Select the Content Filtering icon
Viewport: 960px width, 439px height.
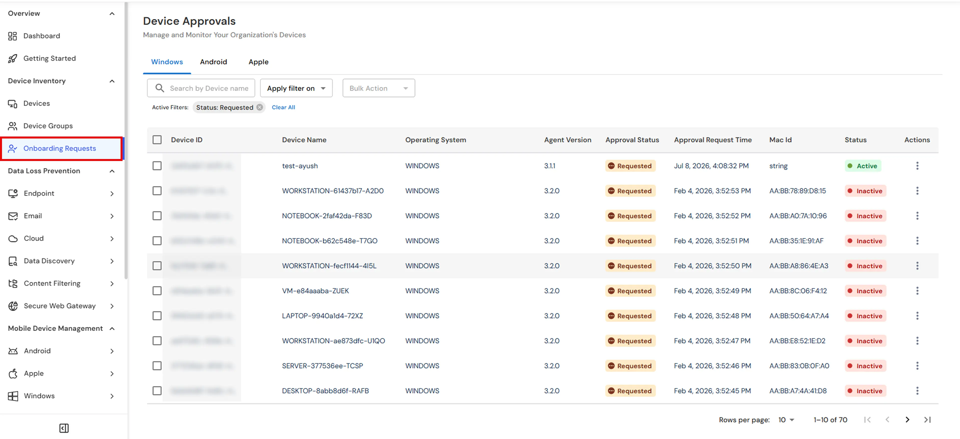click(13, 283)
